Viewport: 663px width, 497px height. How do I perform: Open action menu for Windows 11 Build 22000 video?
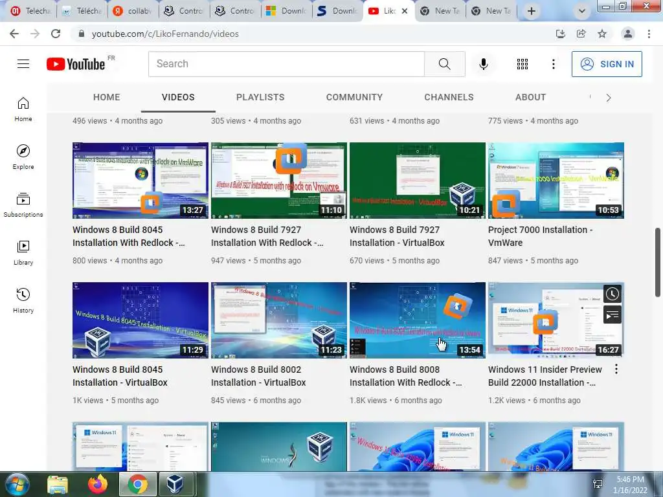pyautogui.click(x=616, y=370)
